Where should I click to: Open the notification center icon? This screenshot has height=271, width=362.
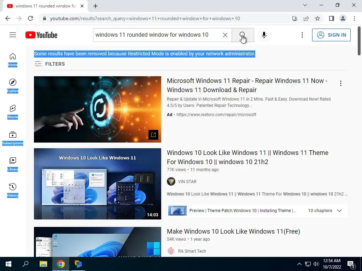(x=351, y=264)
